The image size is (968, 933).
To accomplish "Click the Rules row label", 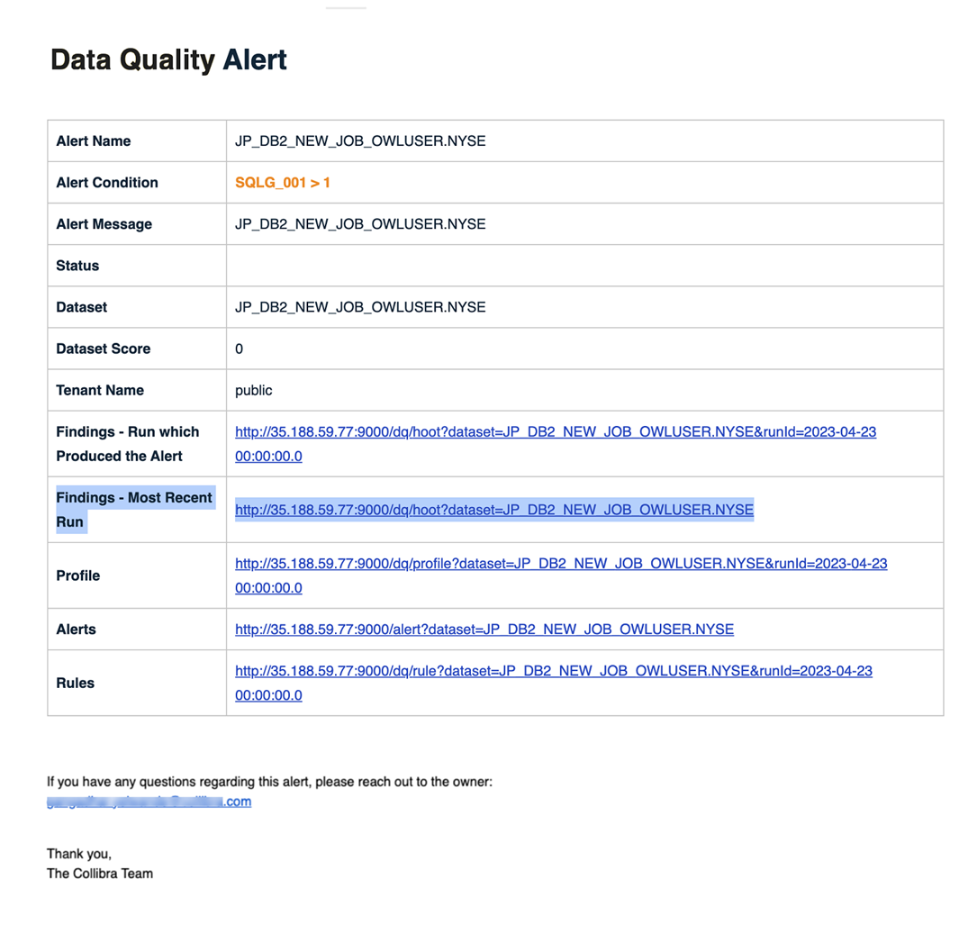I will (75, 683).
